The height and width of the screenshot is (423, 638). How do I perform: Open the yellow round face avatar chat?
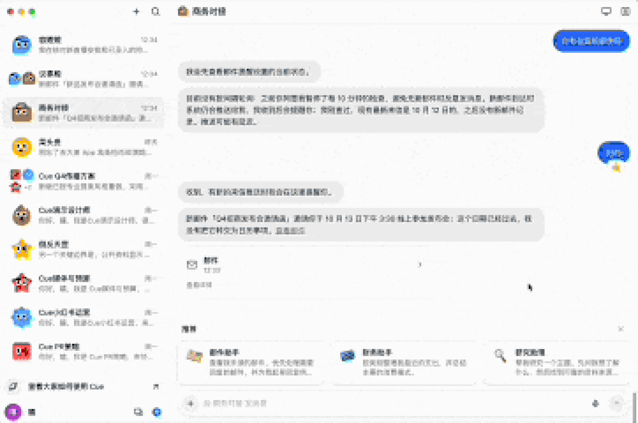[x=83, y=147]
